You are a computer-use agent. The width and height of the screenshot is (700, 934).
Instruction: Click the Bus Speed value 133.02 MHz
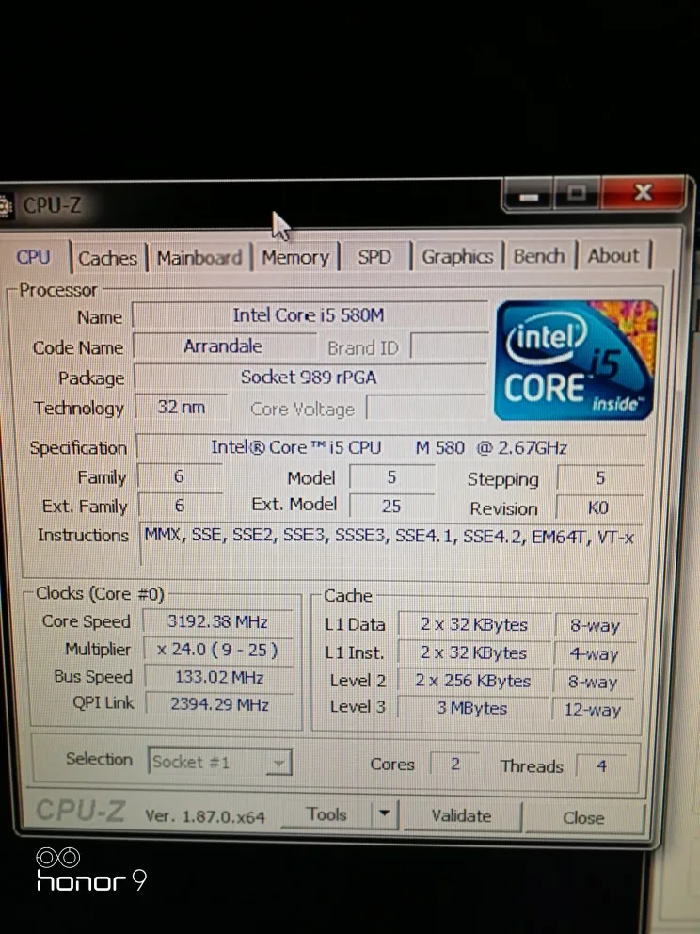tap(219, 677)
